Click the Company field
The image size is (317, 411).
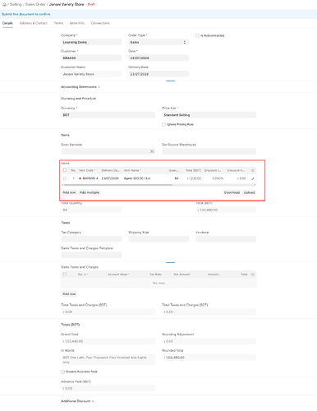coord(91,42)
